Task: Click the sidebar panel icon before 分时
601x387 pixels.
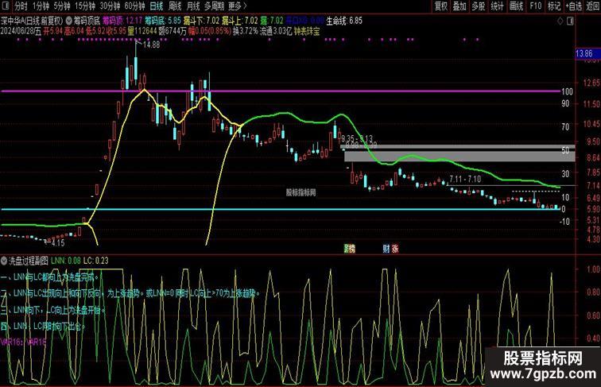Action: coord(6,6)
